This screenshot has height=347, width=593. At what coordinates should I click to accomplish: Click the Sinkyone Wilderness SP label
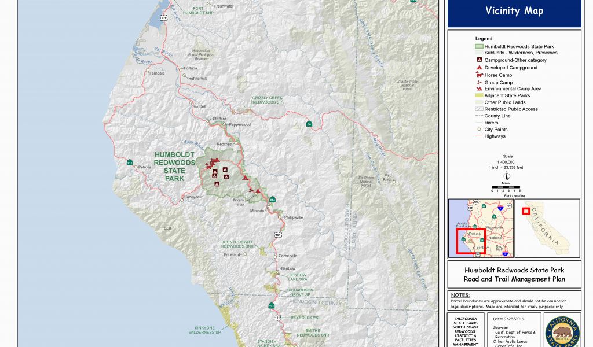204,330
